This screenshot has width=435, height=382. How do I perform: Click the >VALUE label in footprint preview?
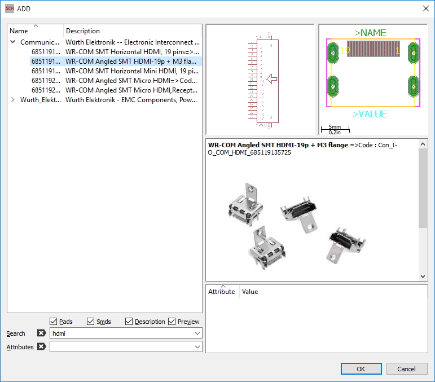click(370, 114)
